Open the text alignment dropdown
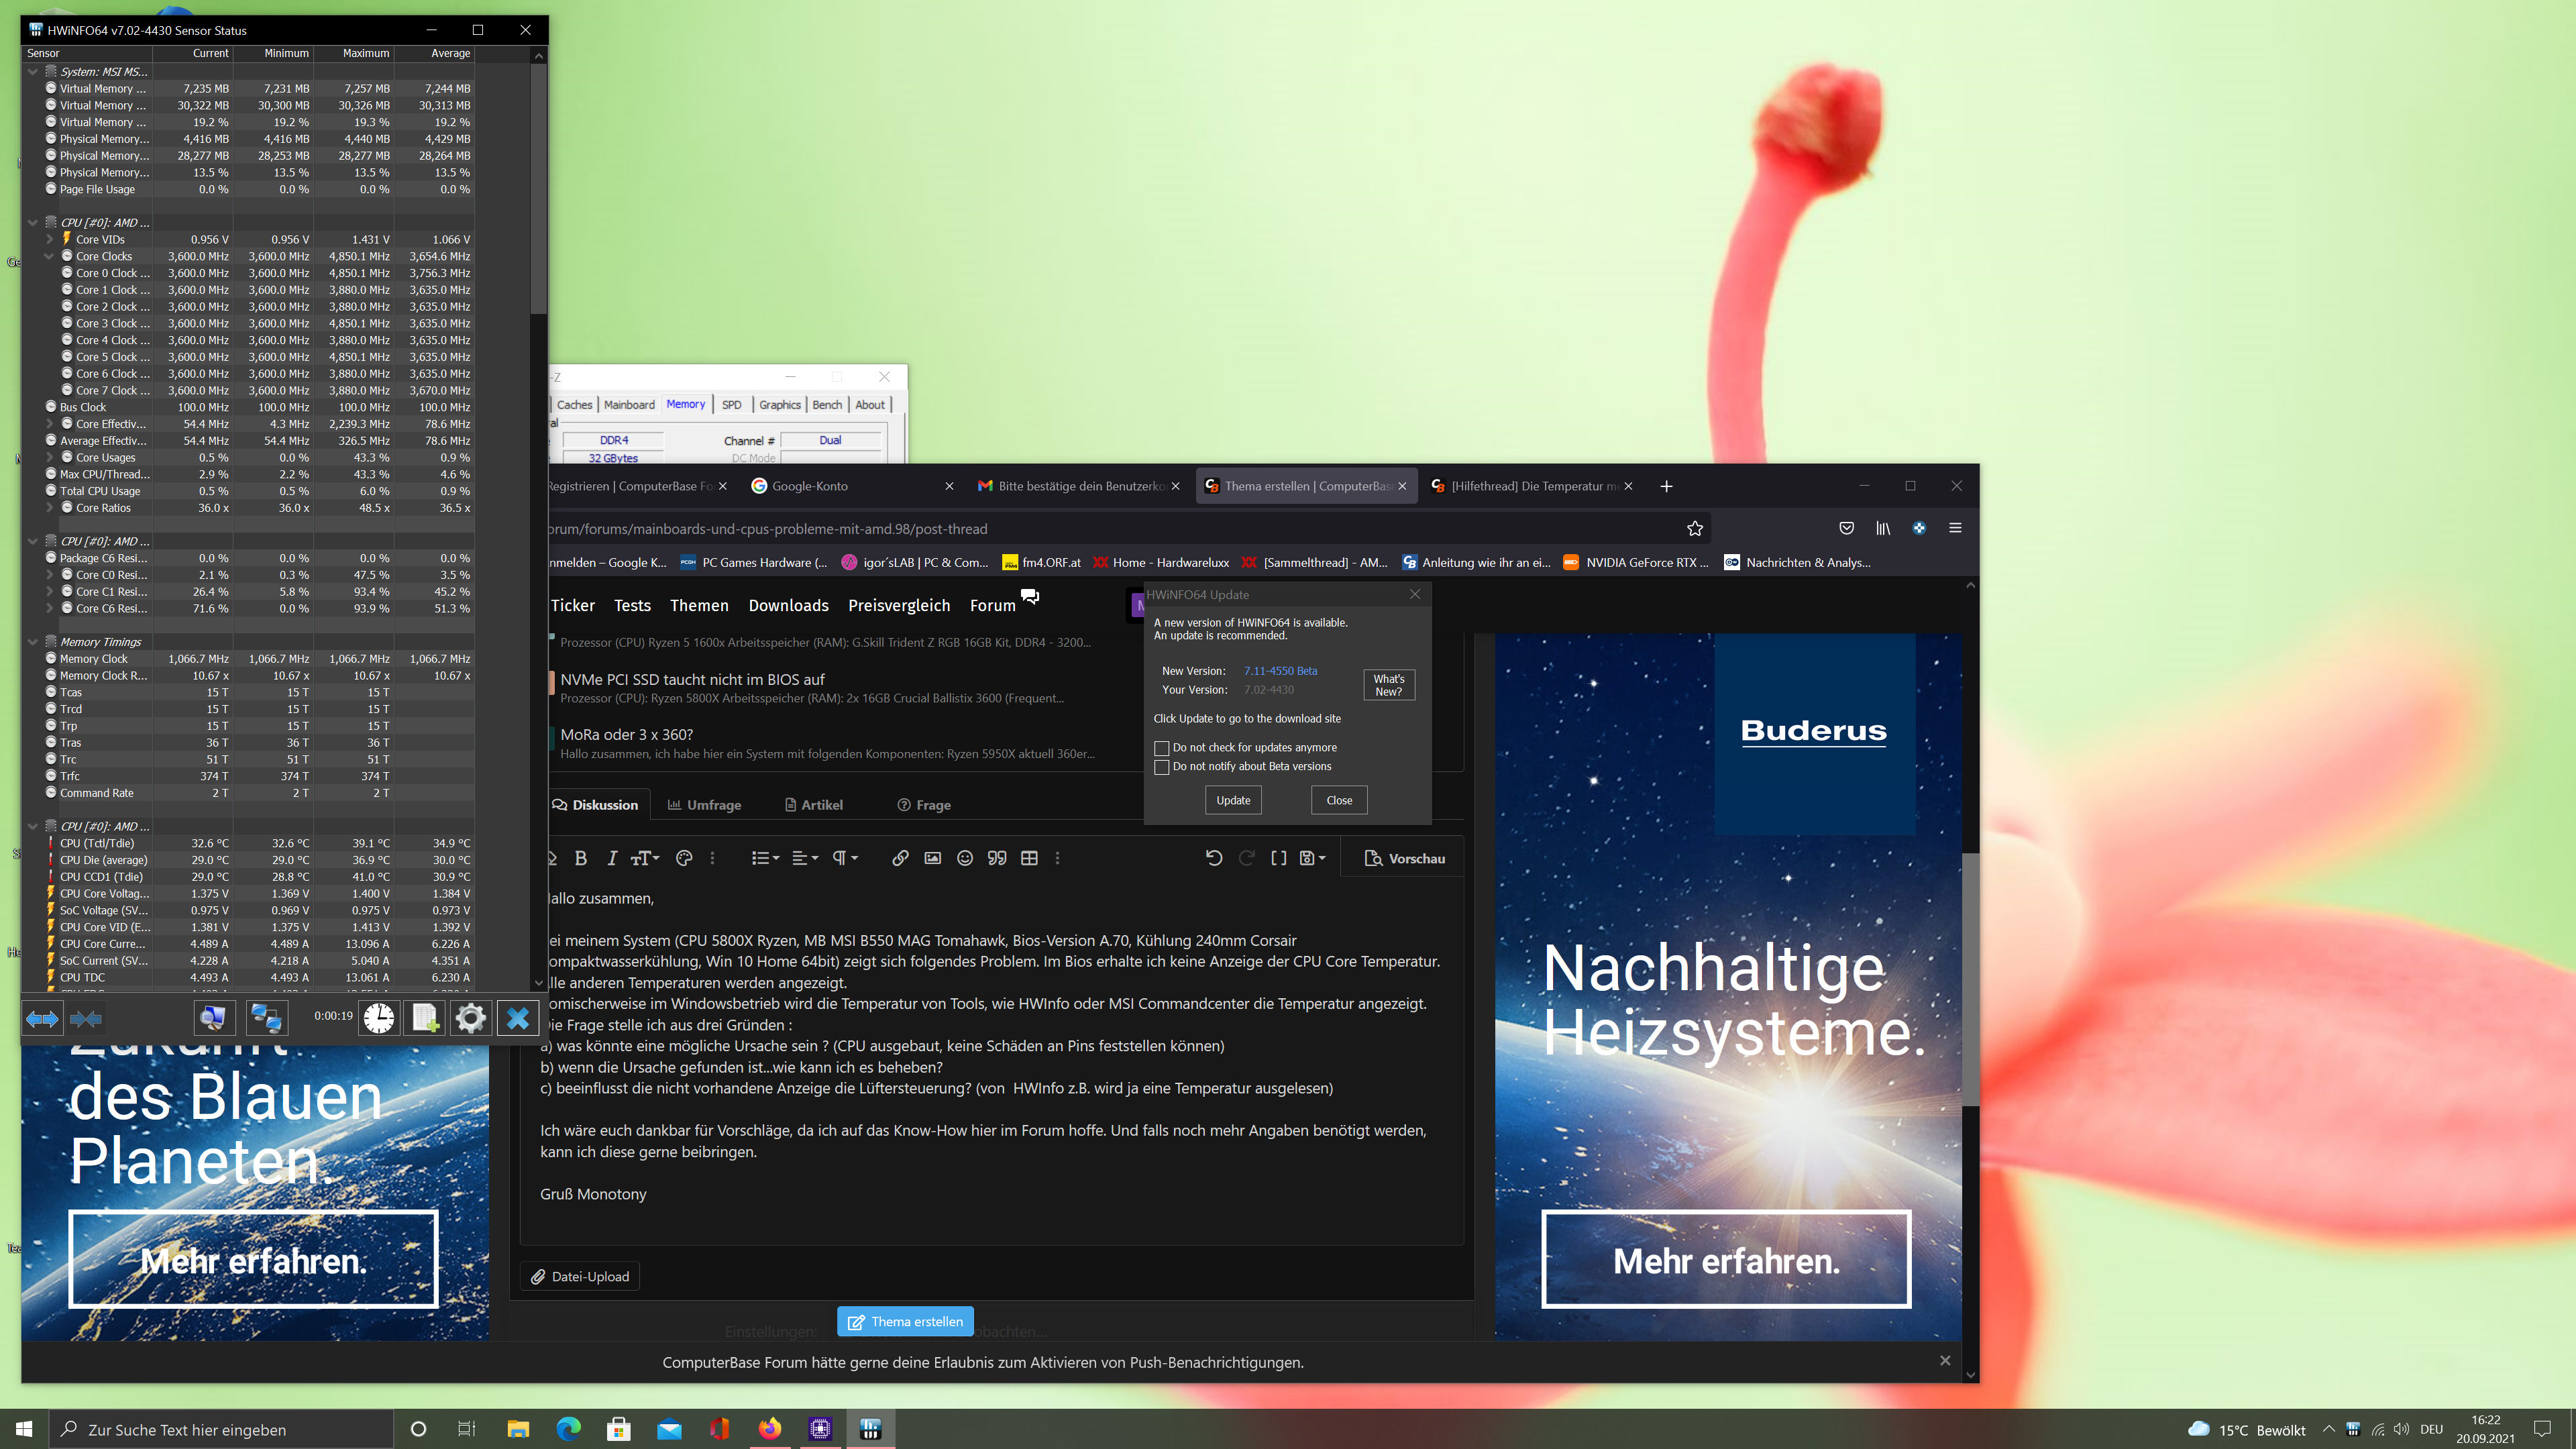2576x1449 pixels. (x=805, y=858)
